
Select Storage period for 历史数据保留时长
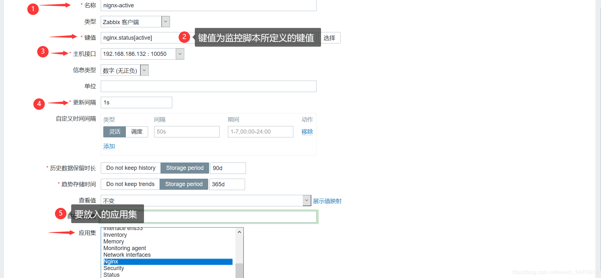click(x=185, y=168)
